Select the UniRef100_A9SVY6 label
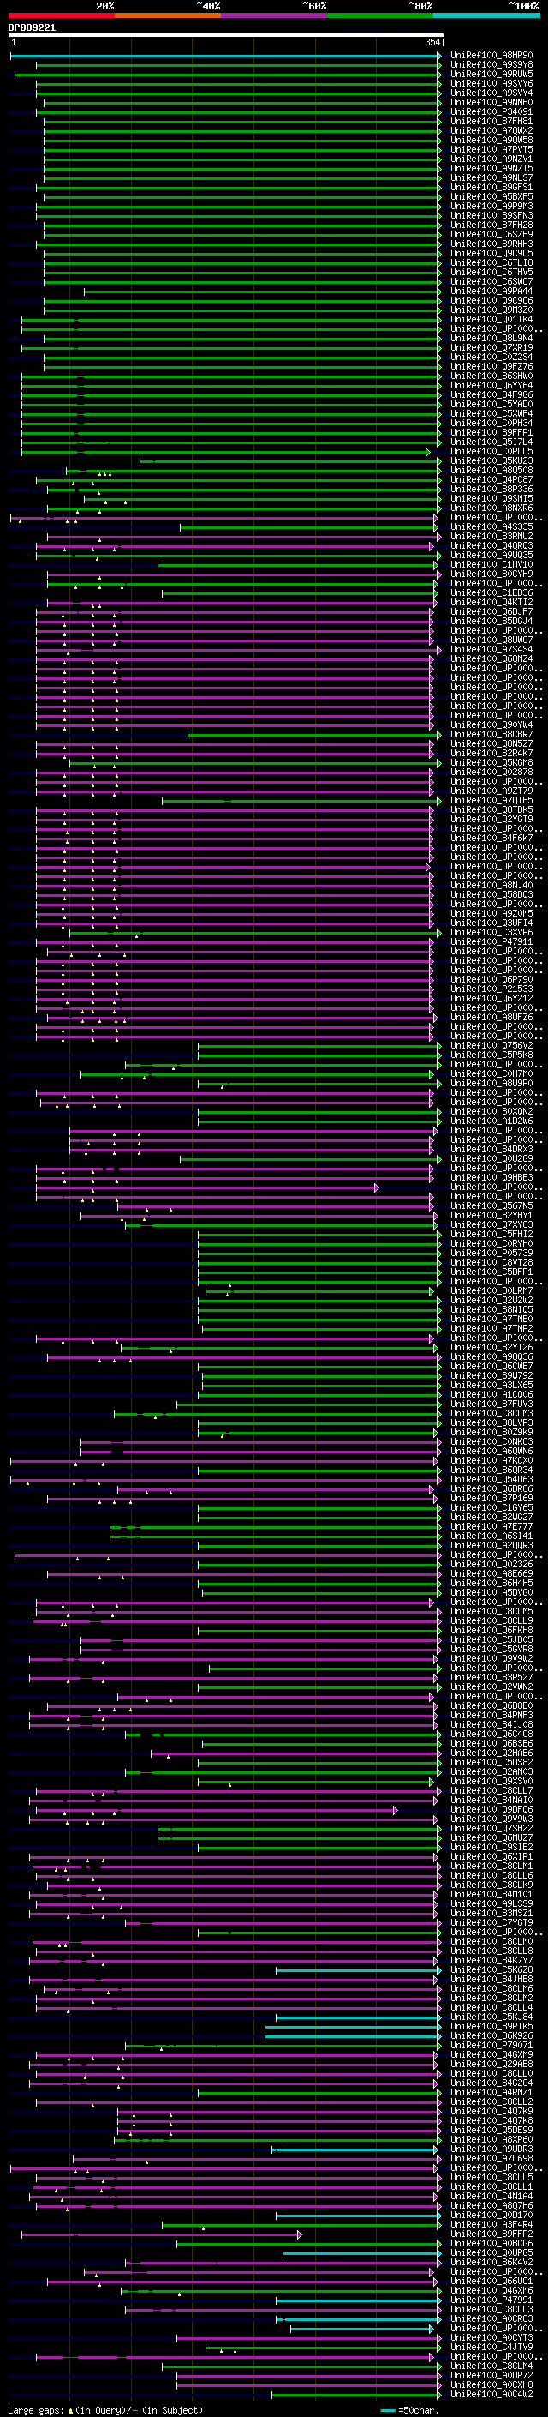The height and width of the screenshot is (2417, 548). pos(491,84)
